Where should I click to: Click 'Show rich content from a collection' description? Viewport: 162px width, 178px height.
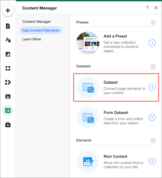tap(123, 165)
